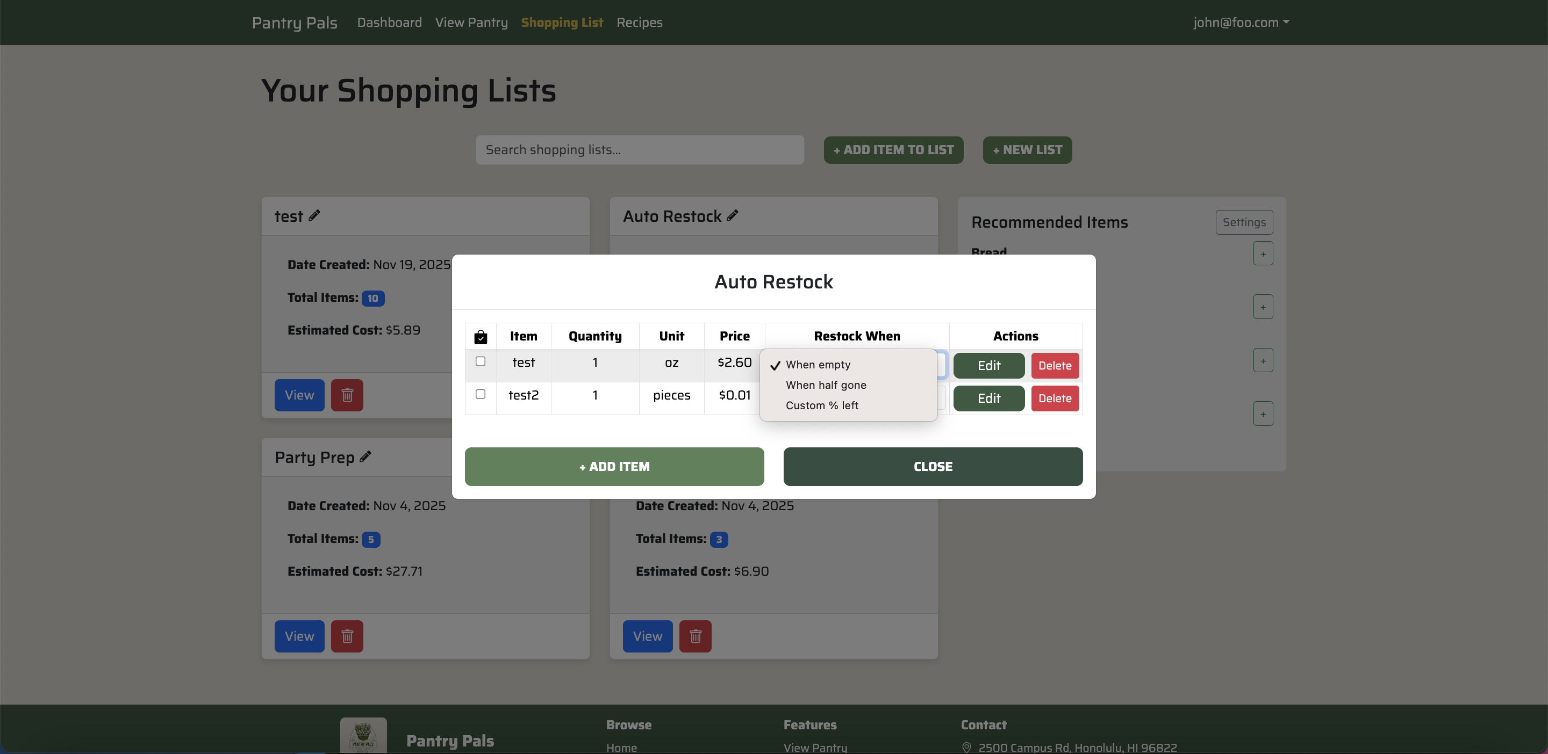Click pencil icon next to test list
This screenshot has height=754, width=1548.
pyautogui.click(x=314, y=215)
